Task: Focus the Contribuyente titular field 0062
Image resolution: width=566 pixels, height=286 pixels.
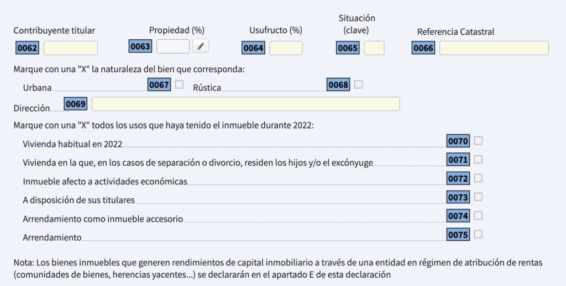Action: 71,48
